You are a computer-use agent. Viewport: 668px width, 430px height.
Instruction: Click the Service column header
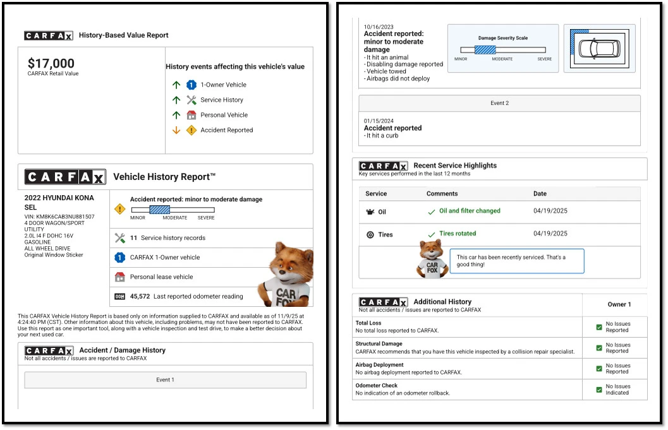pos(376,194)
